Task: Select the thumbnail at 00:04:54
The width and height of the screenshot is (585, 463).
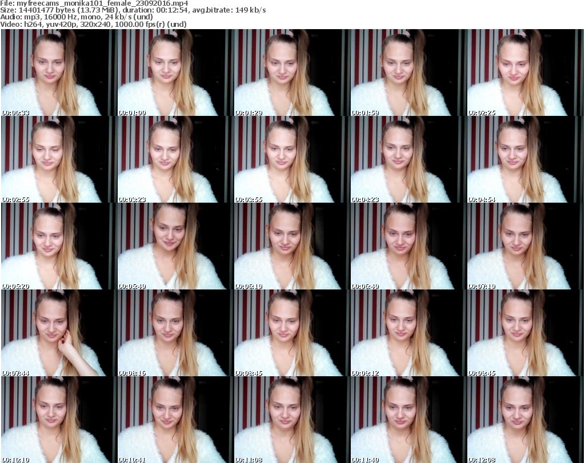Action: [524, 159]
